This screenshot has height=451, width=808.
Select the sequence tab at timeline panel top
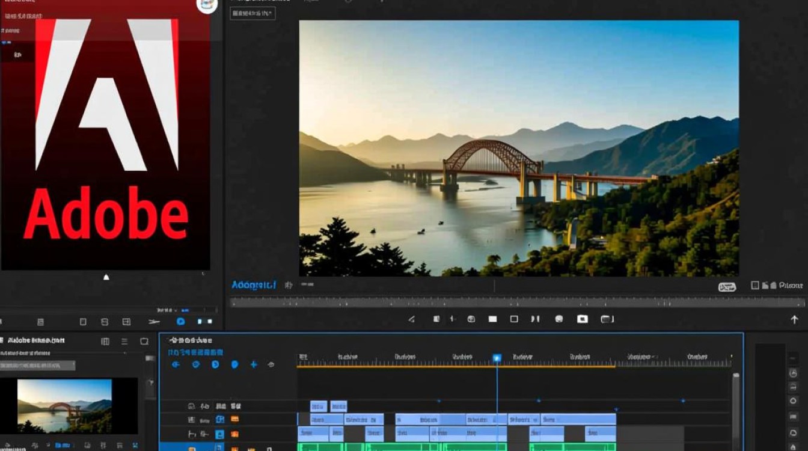point(191,340)
